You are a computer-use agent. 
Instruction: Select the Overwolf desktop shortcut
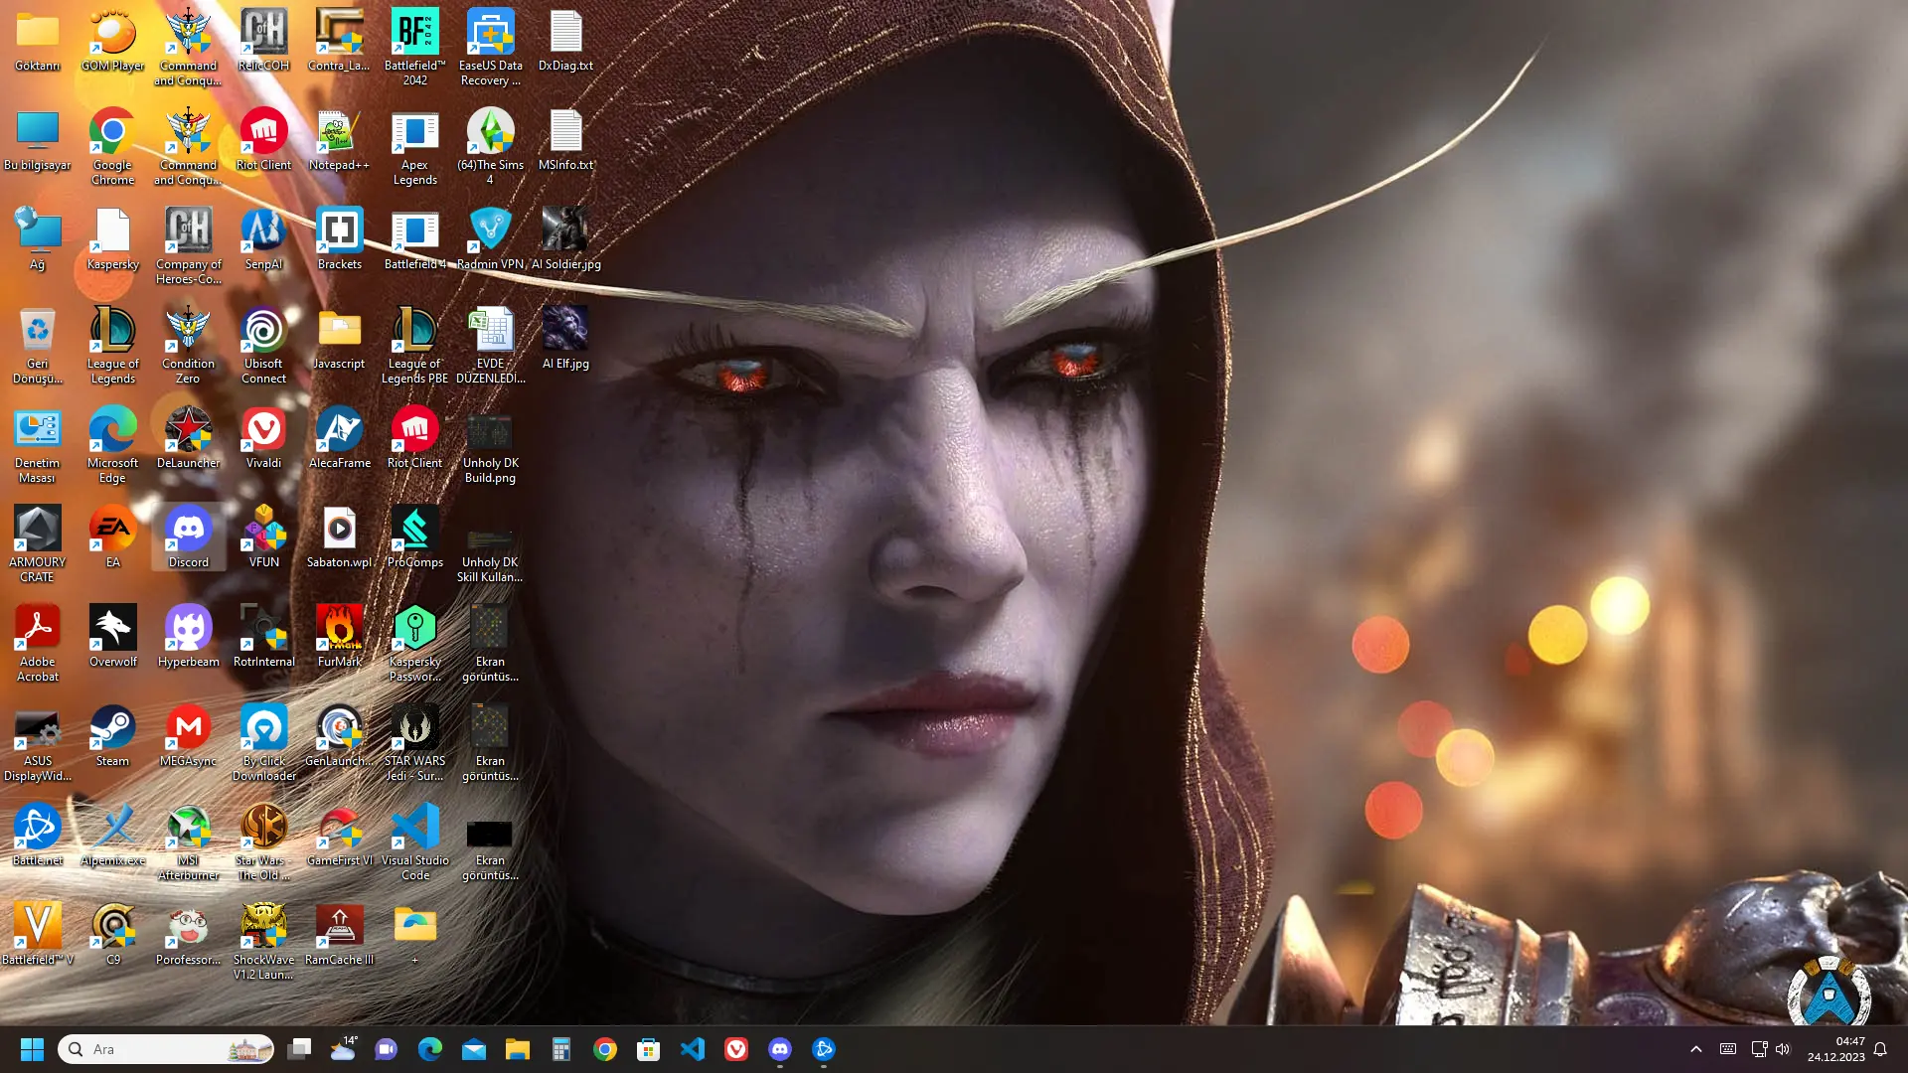tap(113, 636)
